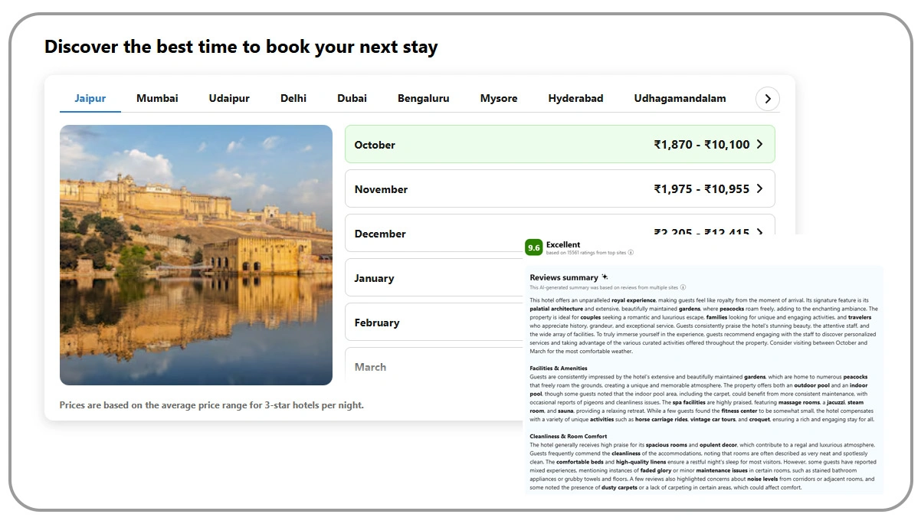921x524 pixels.
Task: Expand the November price row chevron
Action: (x=760, y=188)
